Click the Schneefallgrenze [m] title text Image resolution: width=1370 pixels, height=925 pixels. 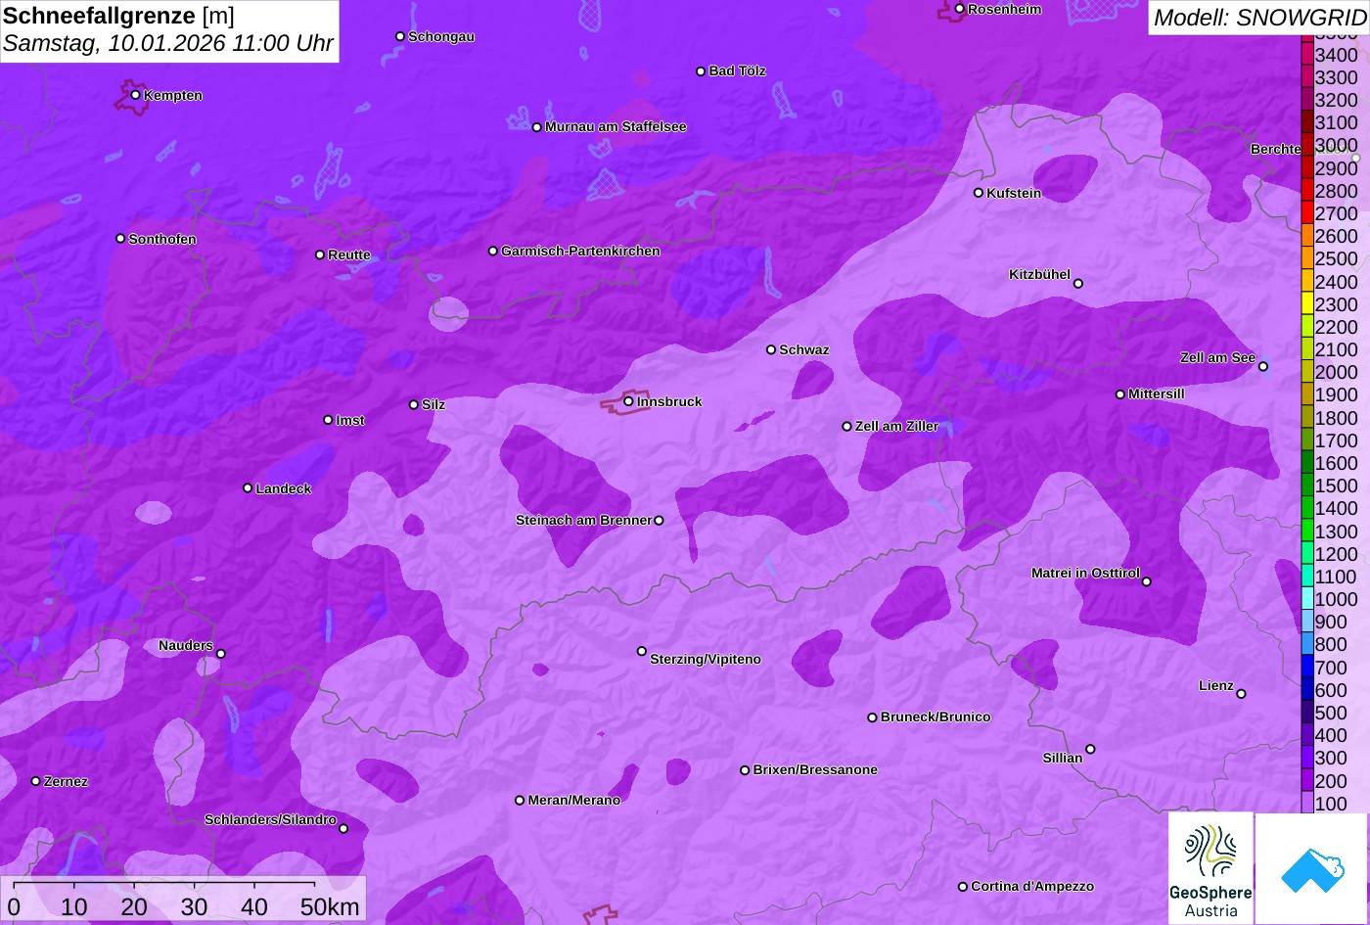point(118,17)
